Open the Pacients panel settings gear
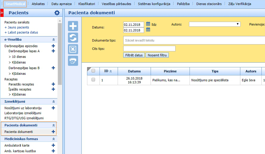Image resolution: width=265 pixels, height=154 pixels. pos(57,13)
